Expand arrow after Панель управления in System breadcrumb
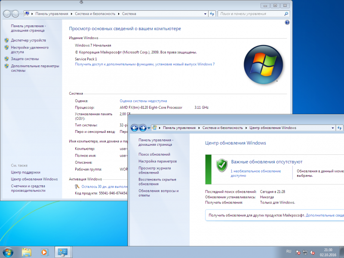 [x=71, y=14]
